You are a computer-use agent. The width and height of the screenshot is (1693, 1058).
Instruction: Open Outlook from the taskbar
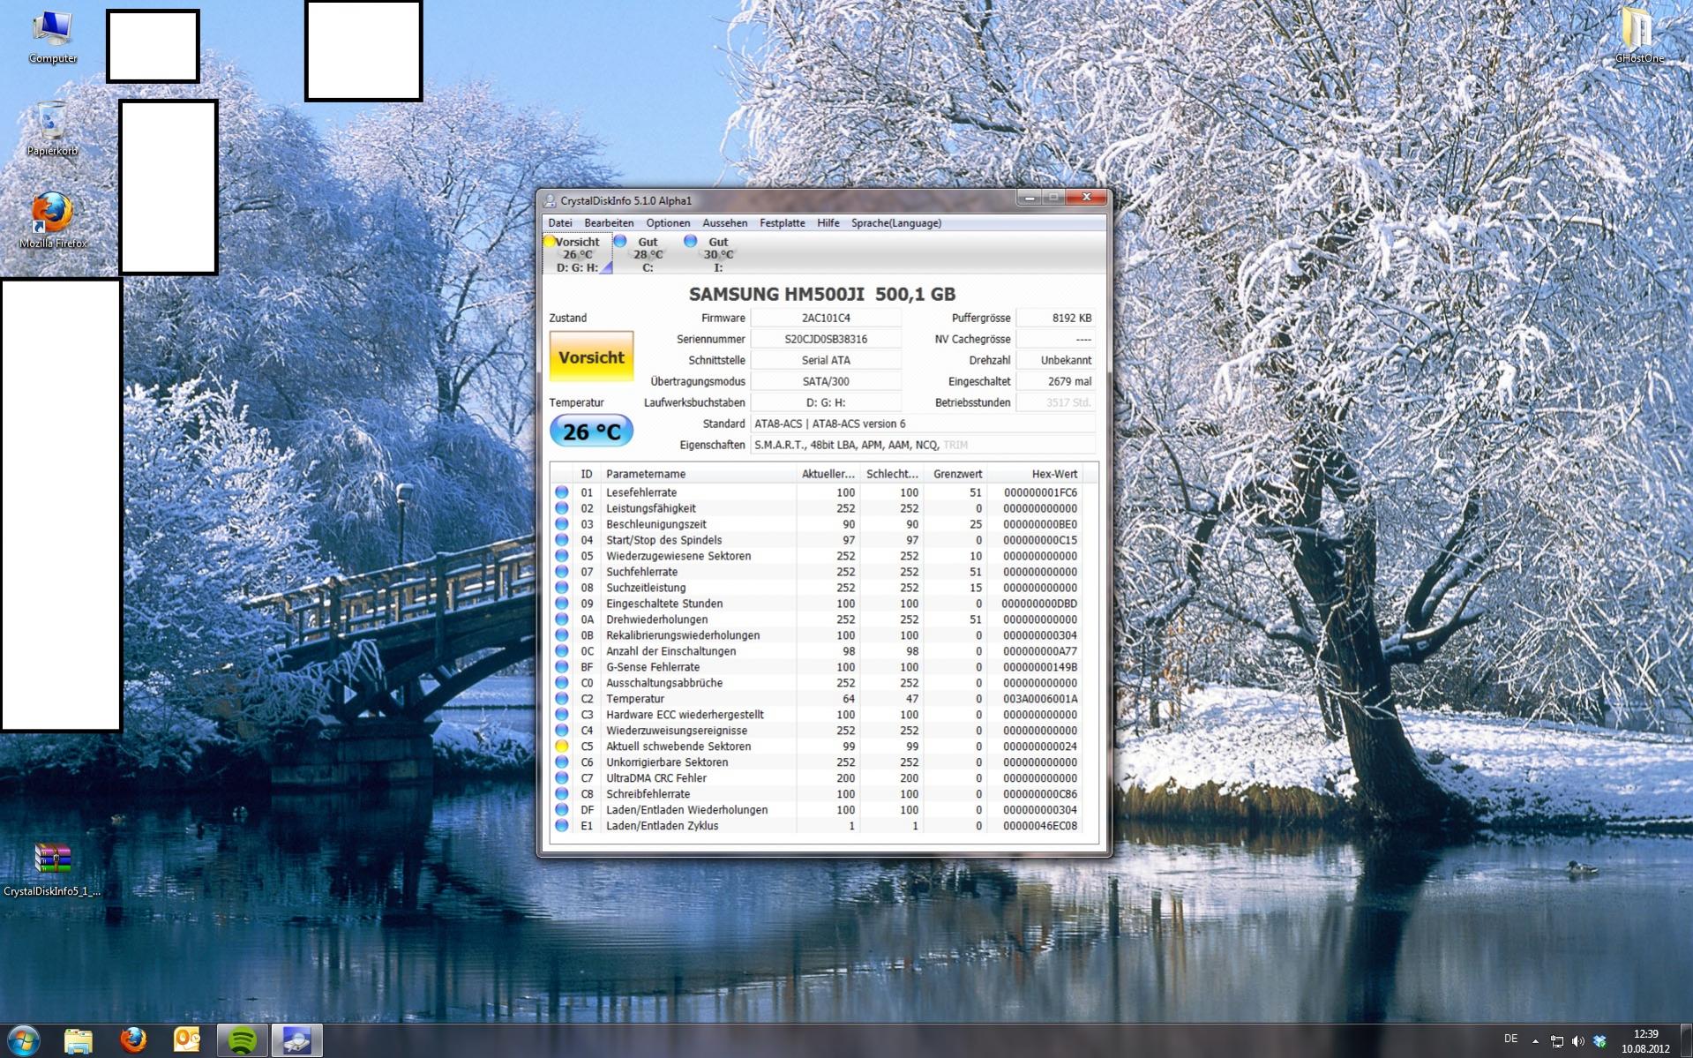tap(187, 1040)
